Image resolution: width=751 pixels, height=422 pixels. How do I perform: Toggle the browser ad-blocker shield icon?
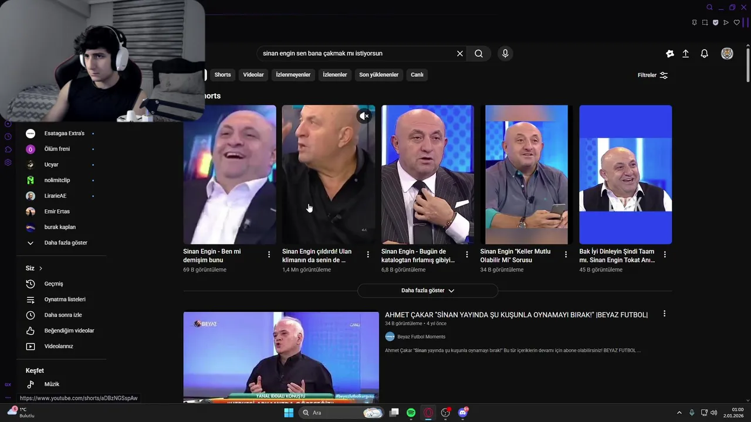coord(715,22)
